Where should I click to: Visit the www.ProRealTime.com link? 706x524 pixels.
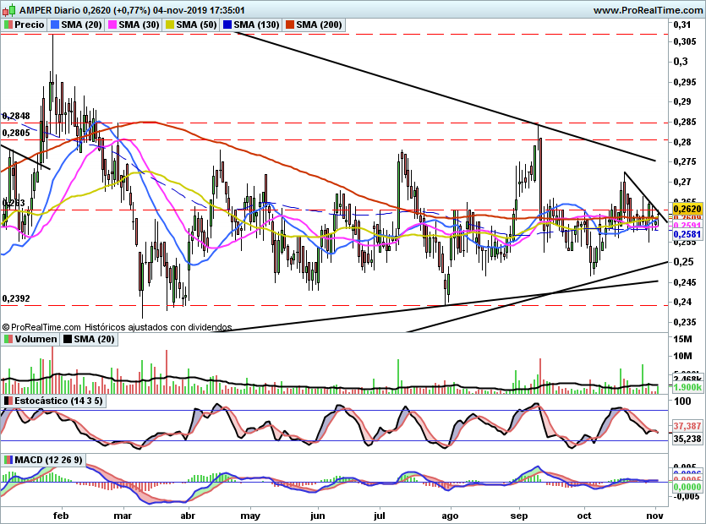[x=648, y=10]
